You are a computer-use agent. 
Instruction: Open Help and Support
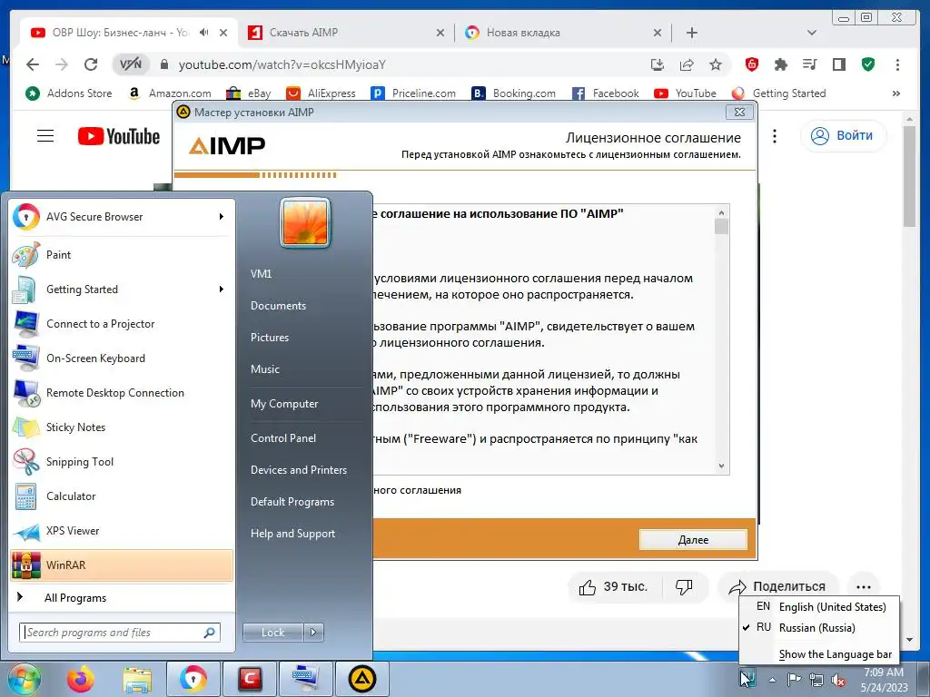point(292,534)
